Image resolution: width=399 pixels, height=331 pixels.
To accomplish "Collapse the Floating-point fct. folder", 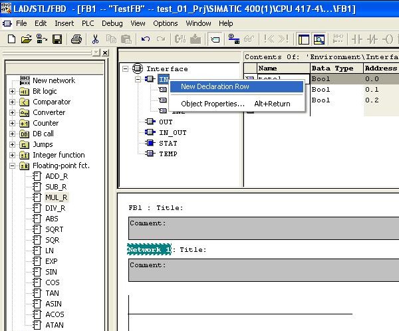I will point(12,166).
